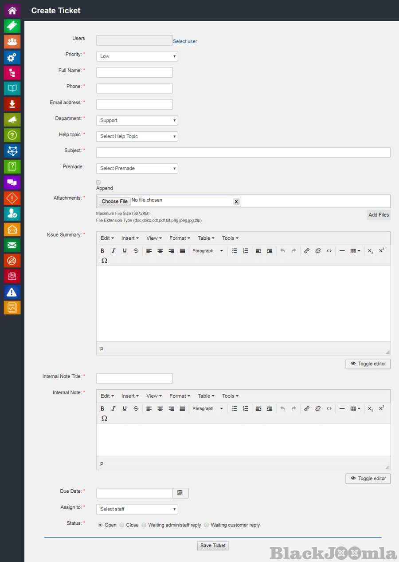Select the Close status radio button
The height and width of the screenshot is (562, 399).
click(122, 525)
